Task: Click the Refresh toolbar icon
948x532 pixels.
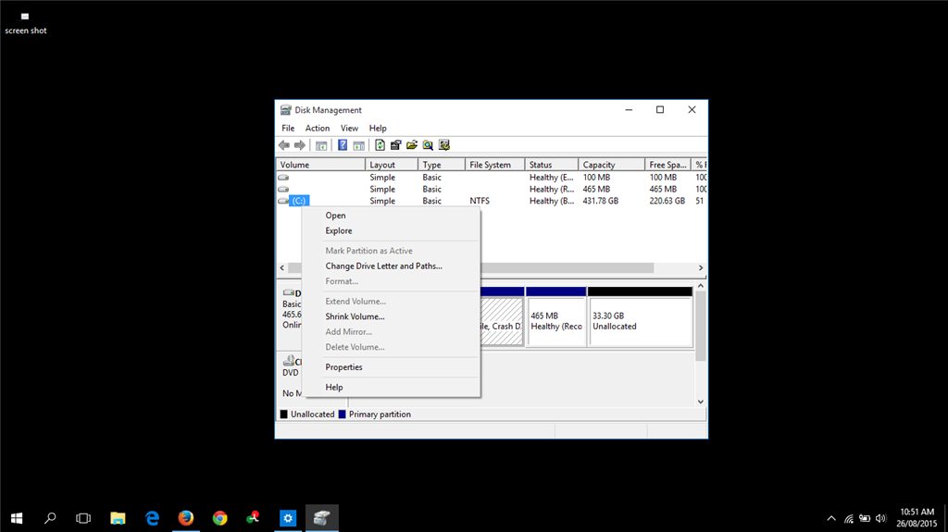Action: pyautogui.click(x=380, y=145)
